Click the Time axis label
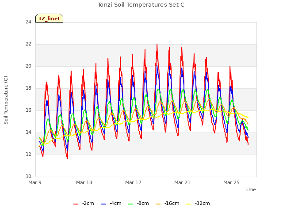 [x=250, y=189]
